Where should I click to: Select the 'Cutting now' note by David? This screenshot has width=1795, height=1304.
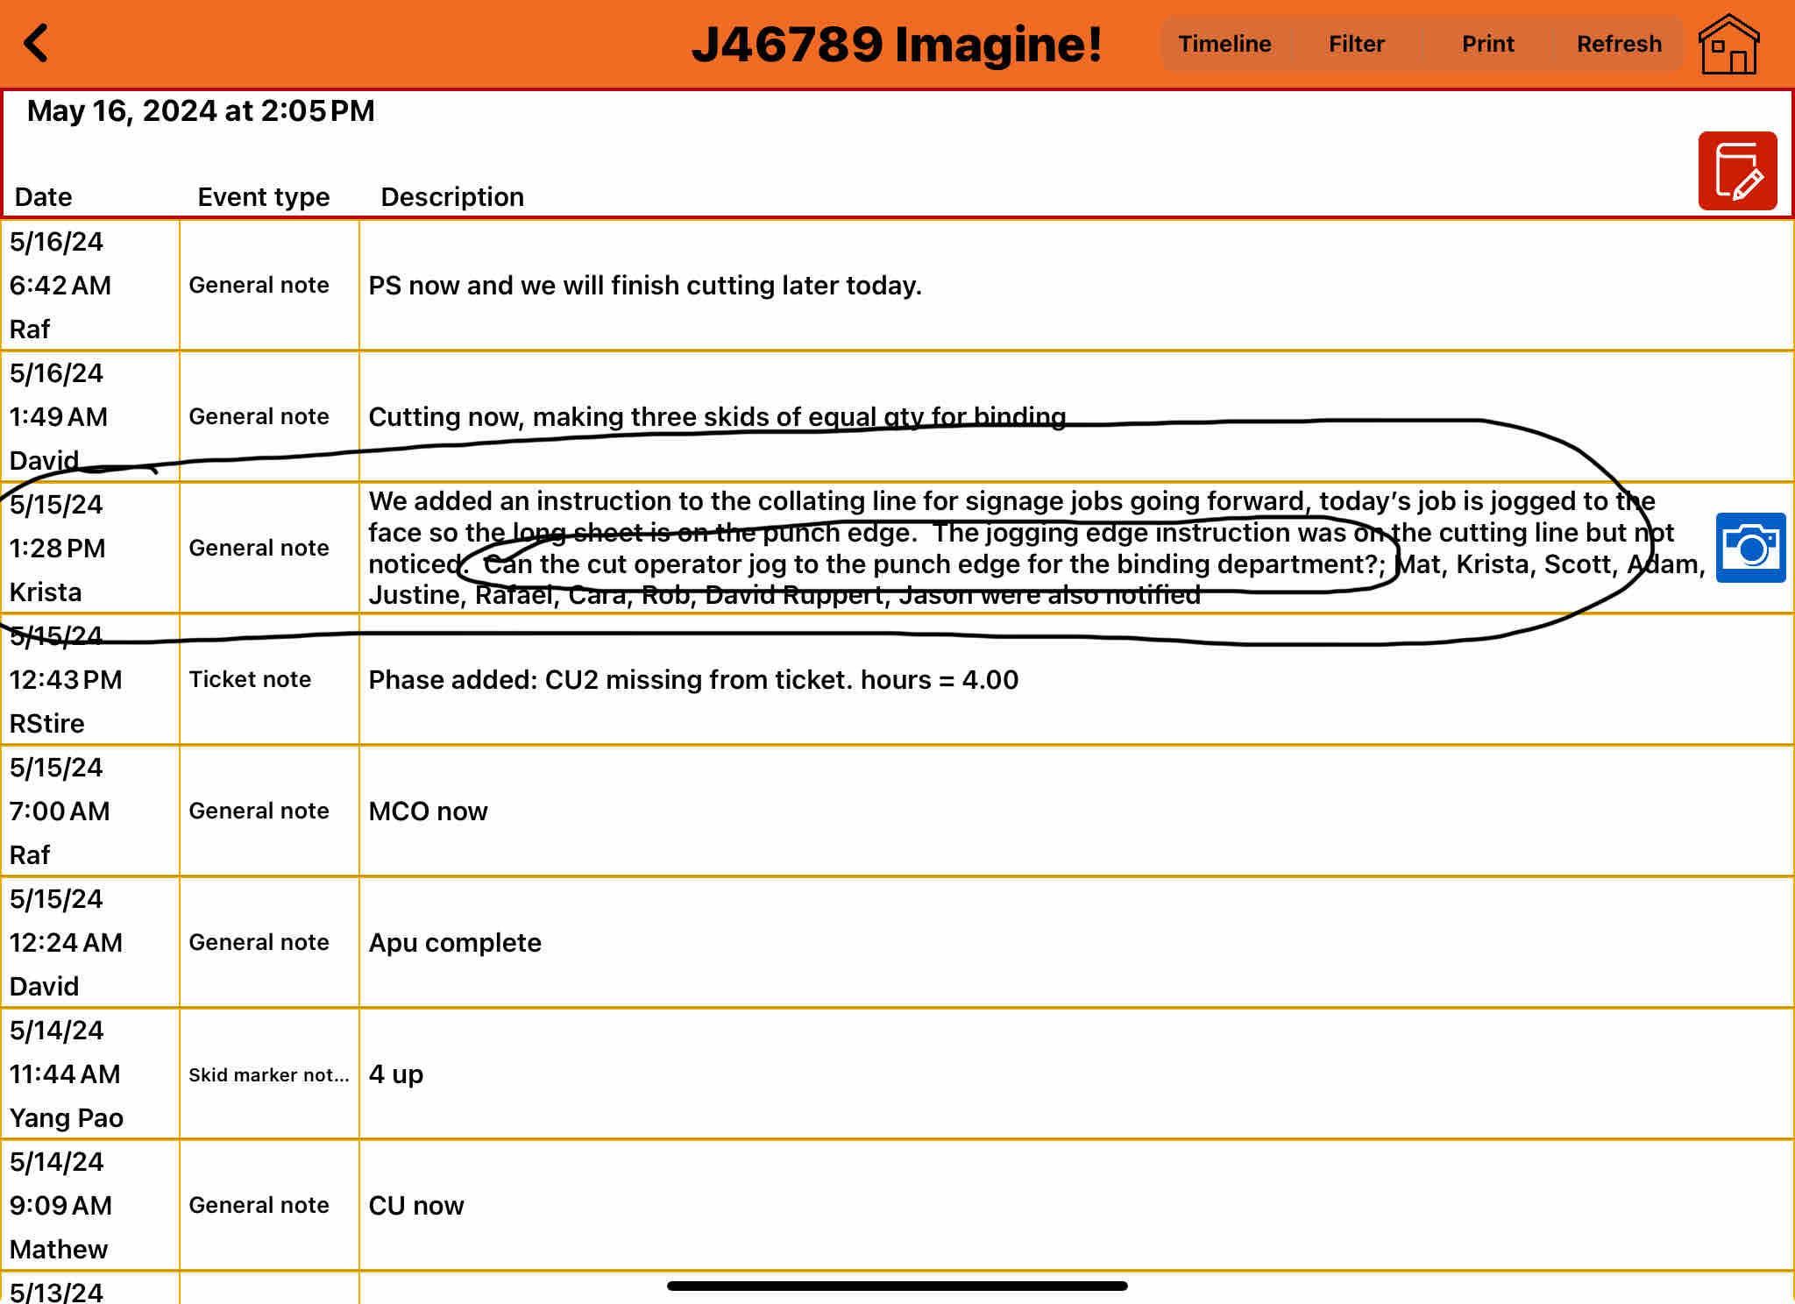point(716,417)
